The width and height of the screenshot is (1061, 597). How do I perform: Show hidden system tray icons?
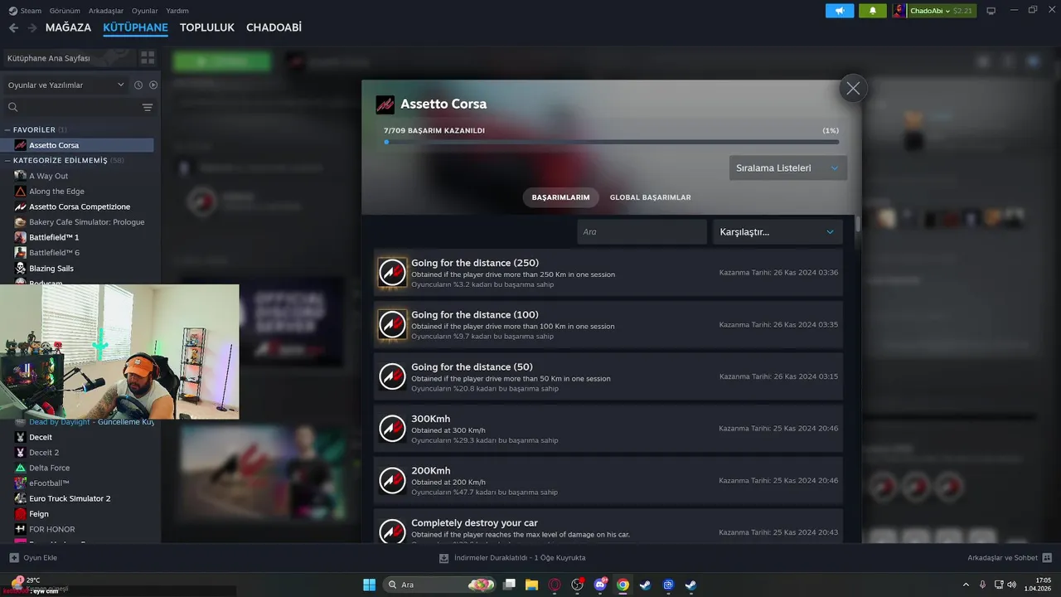966,585
